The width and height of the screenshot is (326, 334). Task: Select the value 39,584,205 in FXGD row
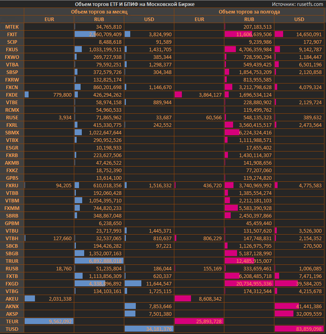pos(309,284)
